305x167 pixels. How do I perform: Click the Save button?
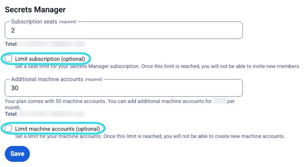click(17, 154)
